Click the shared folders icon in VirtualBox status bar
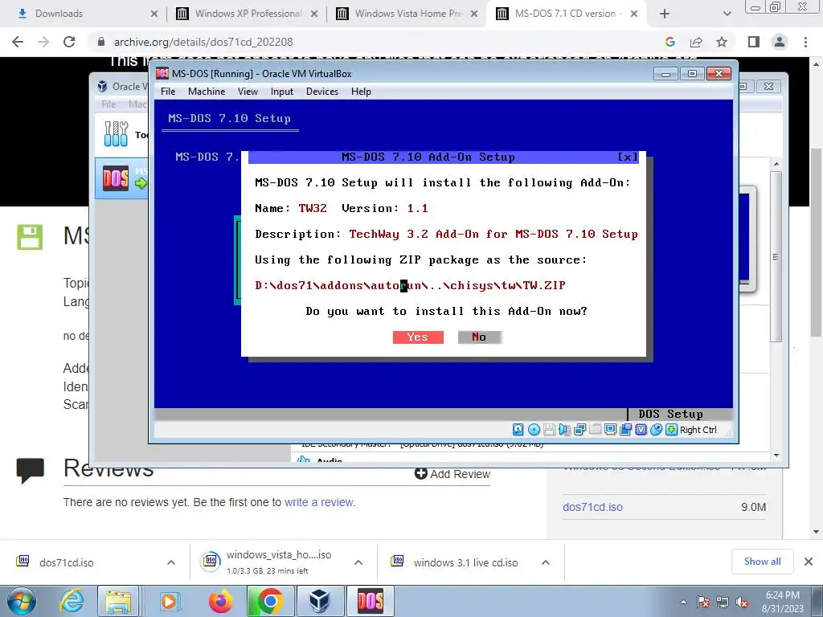The height and width of the screenshot is (617, 823). pos(595,430)
